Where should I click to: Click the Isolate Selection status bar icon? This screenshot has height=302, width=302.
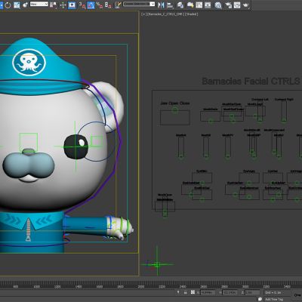click(178, 292)
